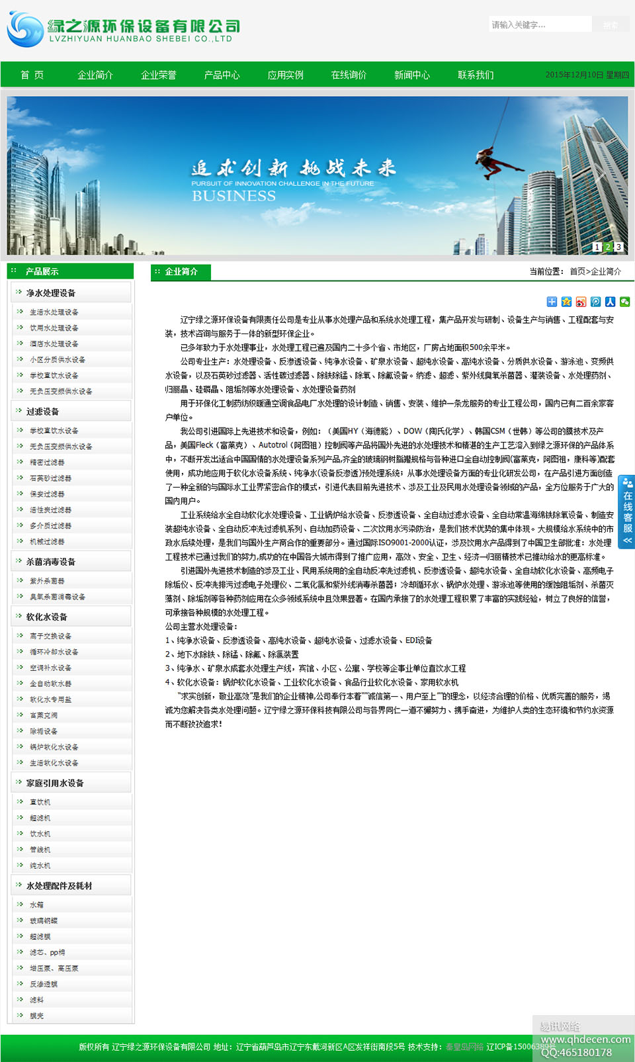
Task: Select 紫外杀菌器 in sidebar
Action: (x=47, y=580)
